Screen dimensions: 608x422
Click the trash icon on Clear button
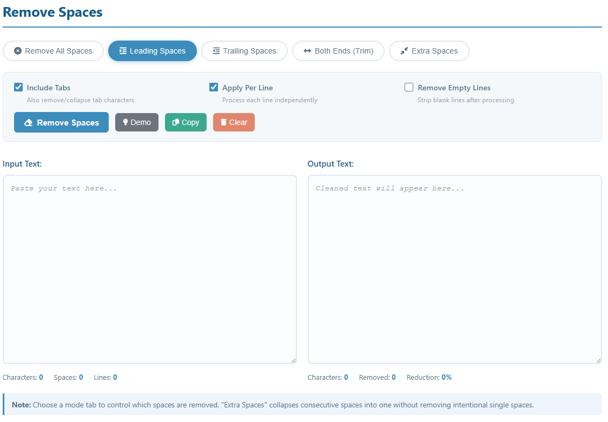click(x=223, y=122)
